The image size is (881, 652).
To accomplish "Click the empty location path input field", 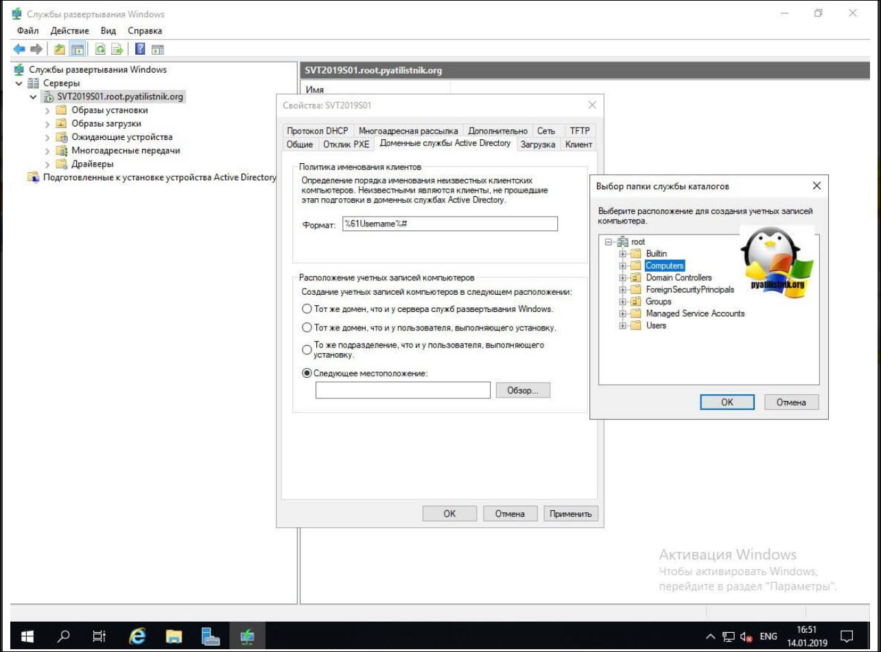I will coord(403,390).
